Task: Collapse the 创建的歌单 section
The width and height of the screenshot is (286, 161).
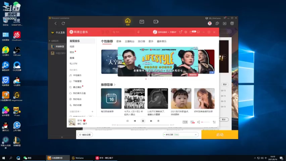Action: [75, 112]
